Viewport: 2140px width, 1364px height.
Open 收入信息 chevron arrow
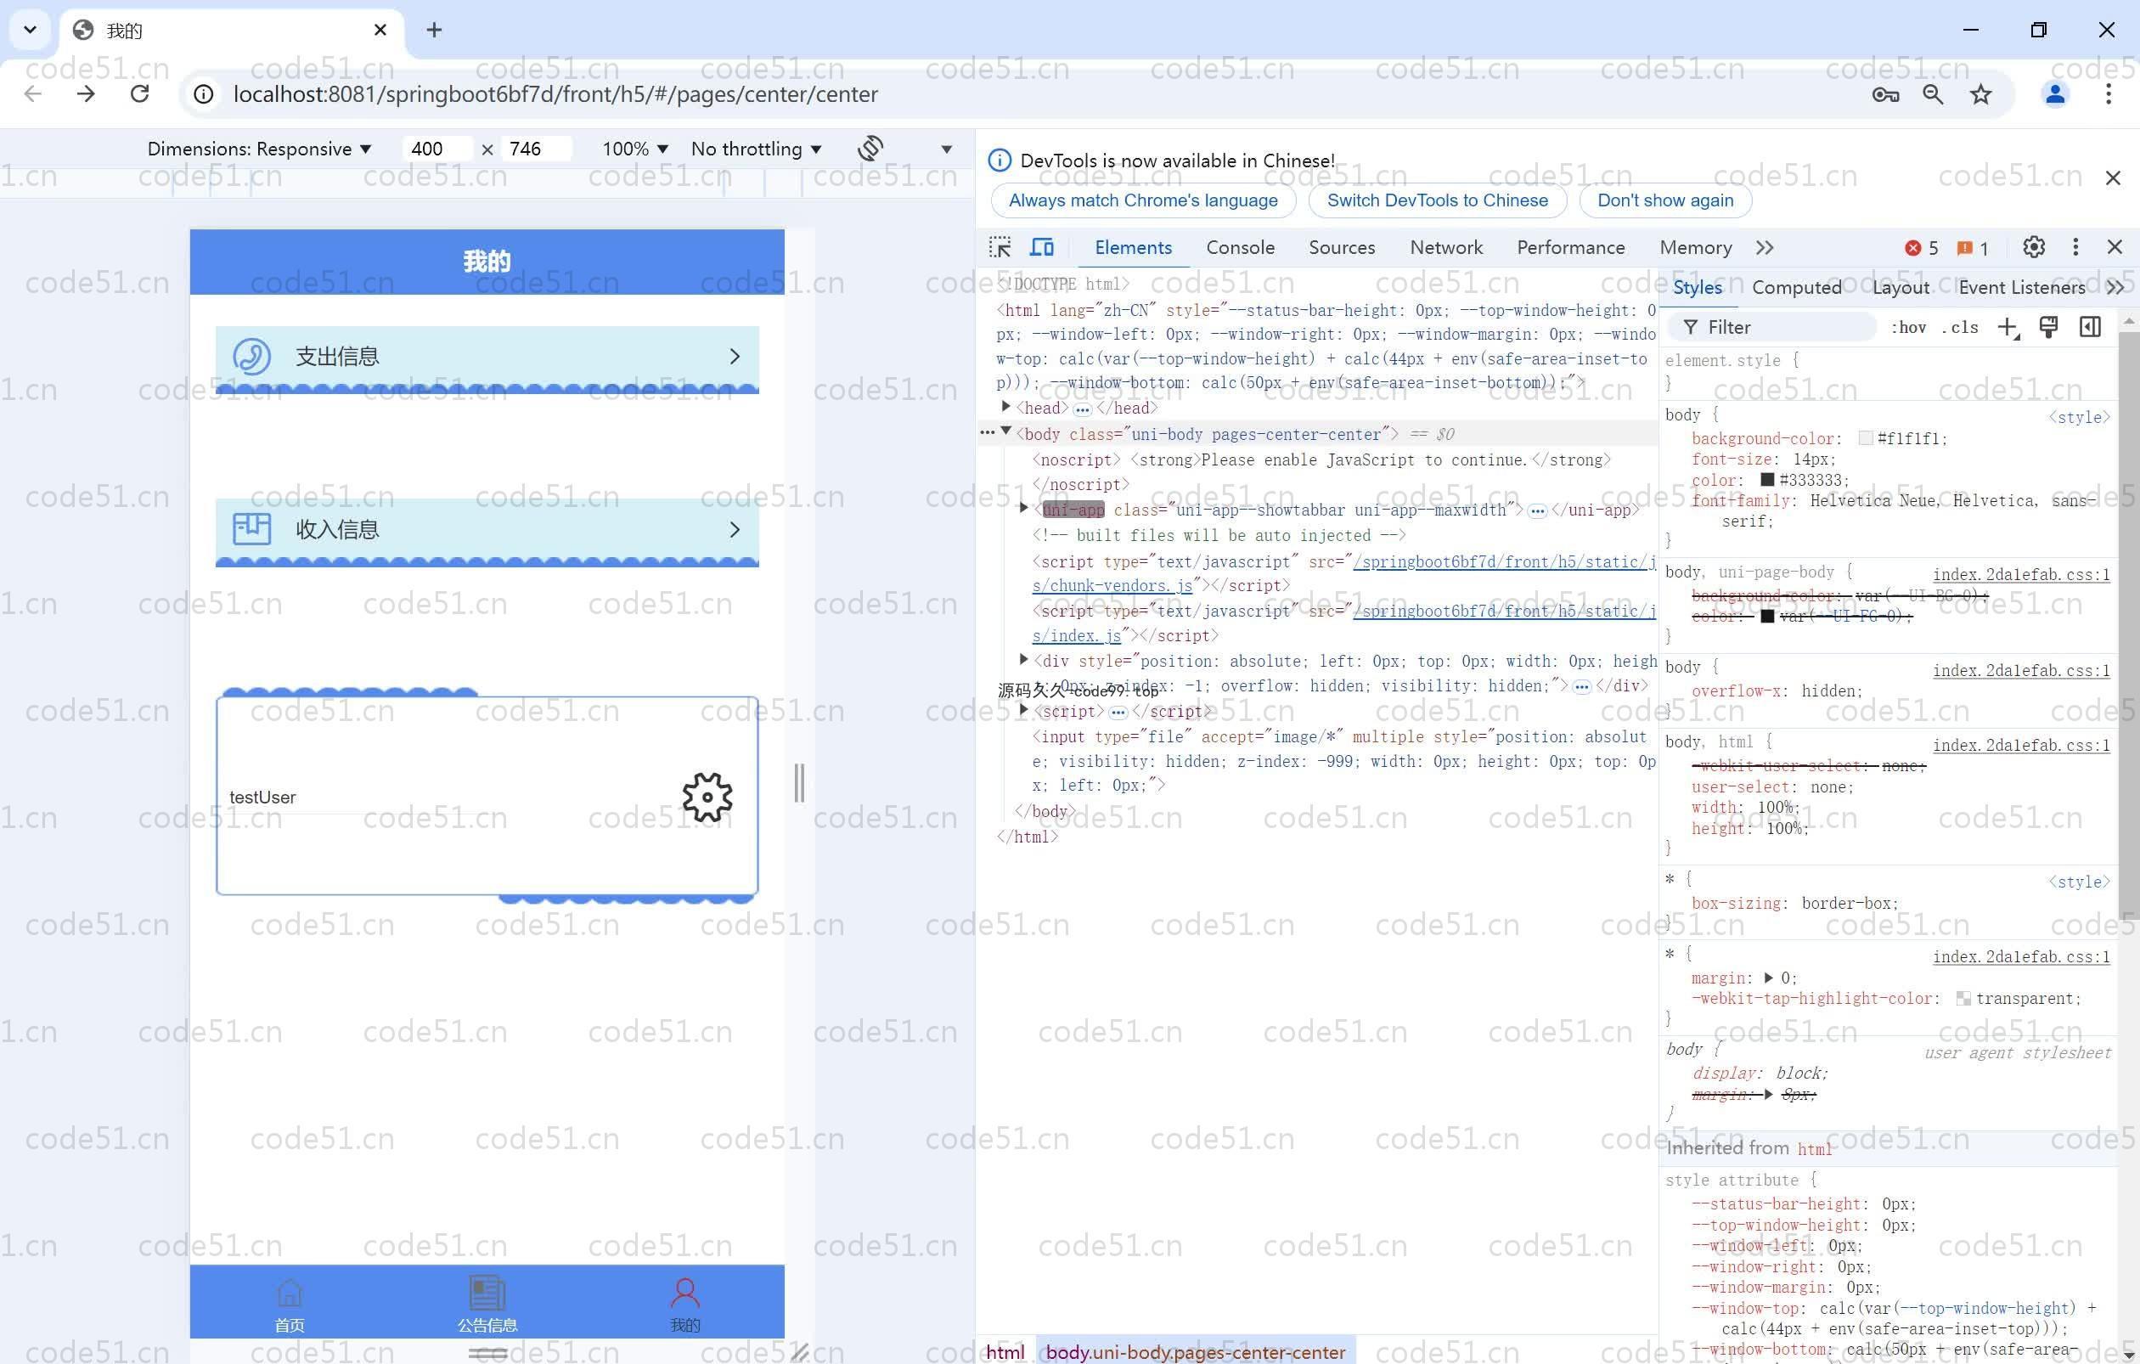click(x=734, y=530)
